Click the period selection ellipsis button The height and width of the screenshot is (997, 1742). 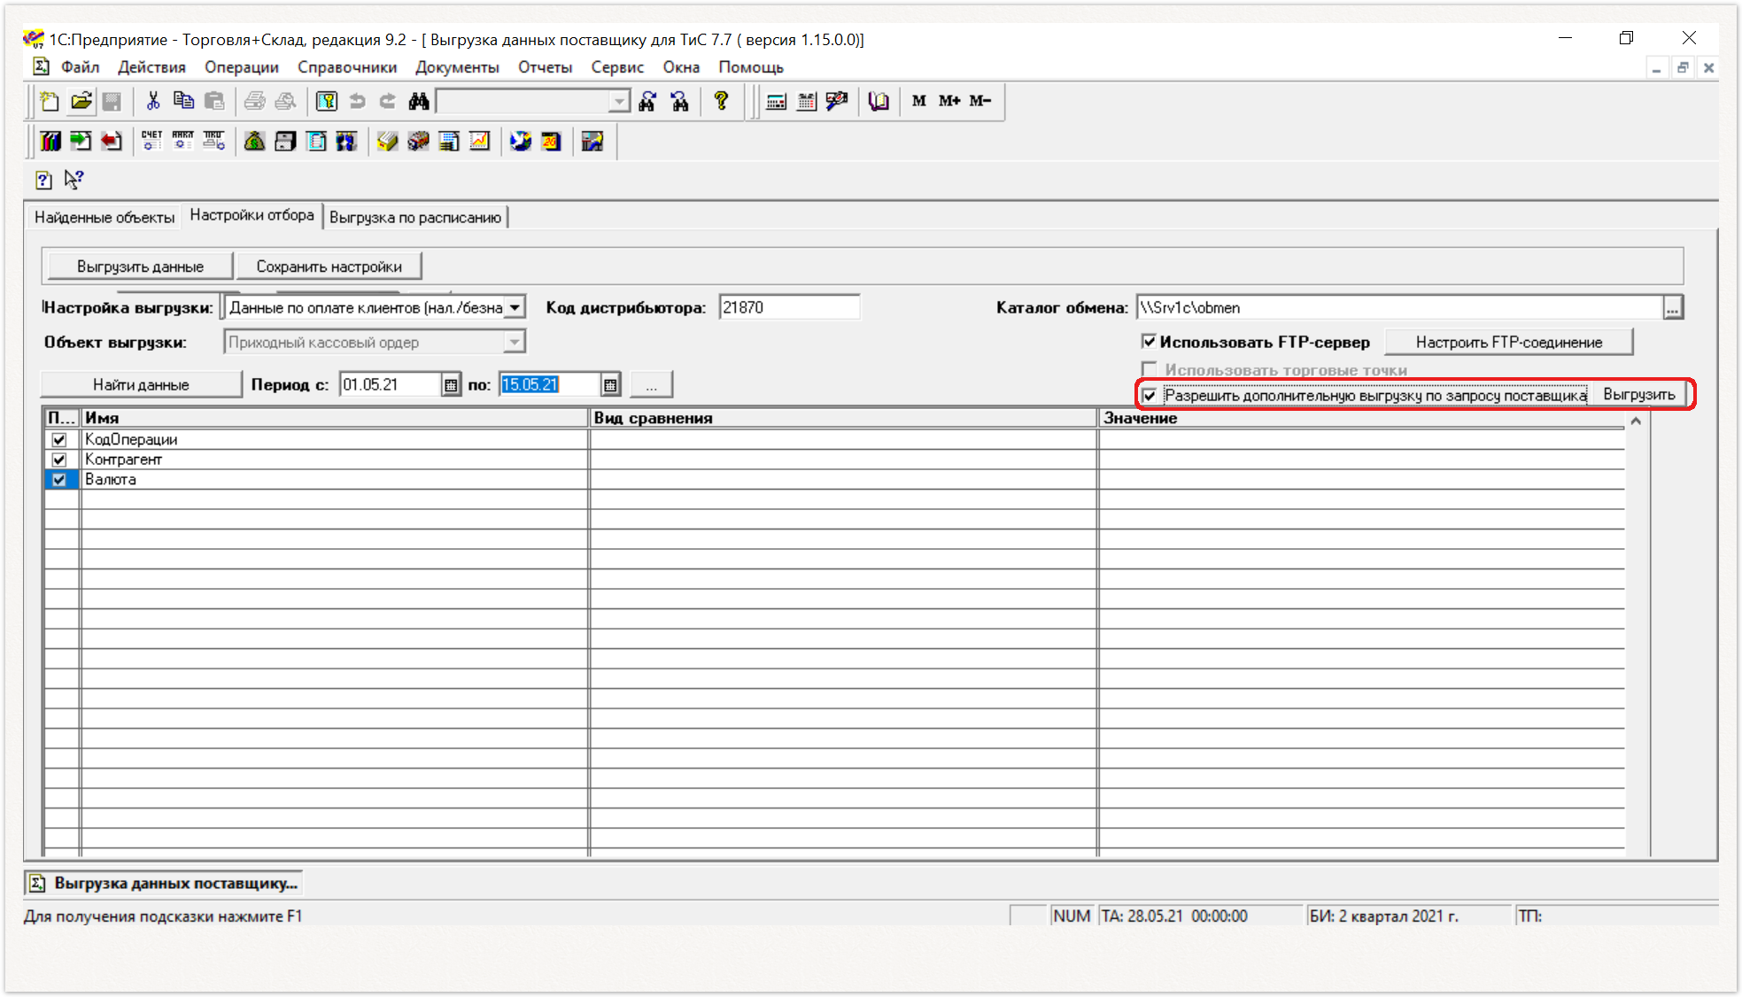651,385
